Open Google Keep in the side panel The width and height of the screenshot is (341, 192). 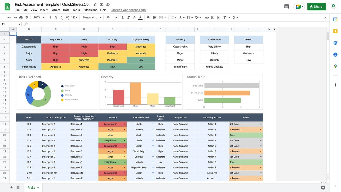tap(335, 31)
